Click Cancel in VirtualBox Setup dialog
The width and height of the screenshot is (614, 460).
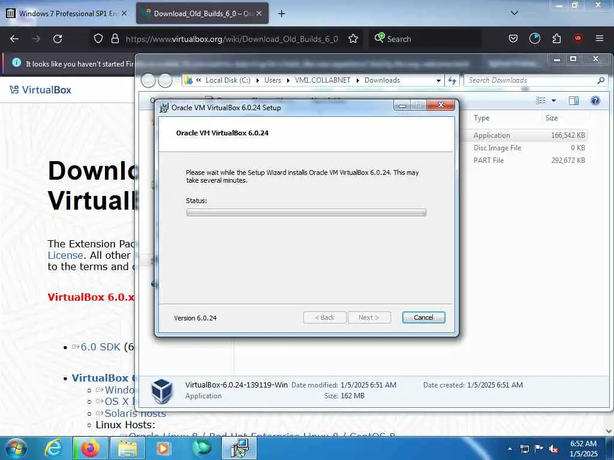click(x=423, y=317)
